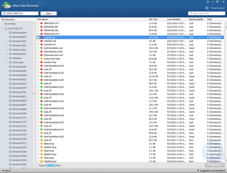Click the search magnifier icon

click(x=191, y=13)
